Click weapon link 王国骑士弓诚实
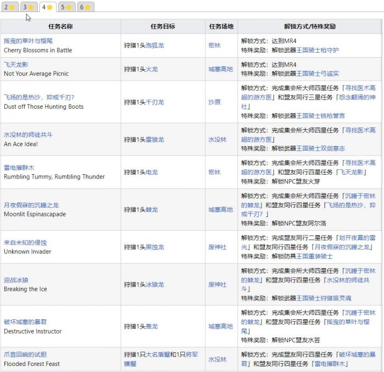This screenshot has width=384, height=372. pyautogui.click(x=318, y=74)
